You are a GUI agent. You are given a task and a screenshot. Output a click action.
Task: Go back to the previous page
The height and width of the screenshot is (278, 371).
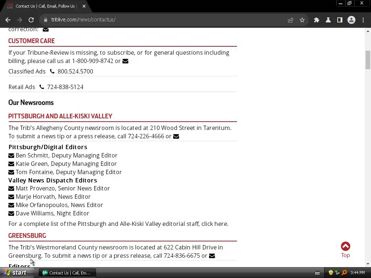point(8,20)
